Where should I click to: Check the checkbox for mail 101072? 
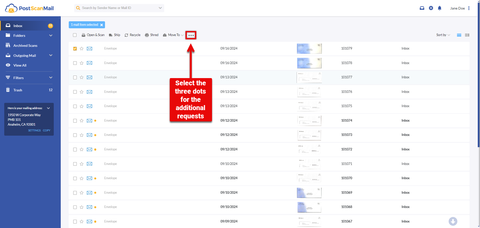pyautogui.click(x=75, y=149)
